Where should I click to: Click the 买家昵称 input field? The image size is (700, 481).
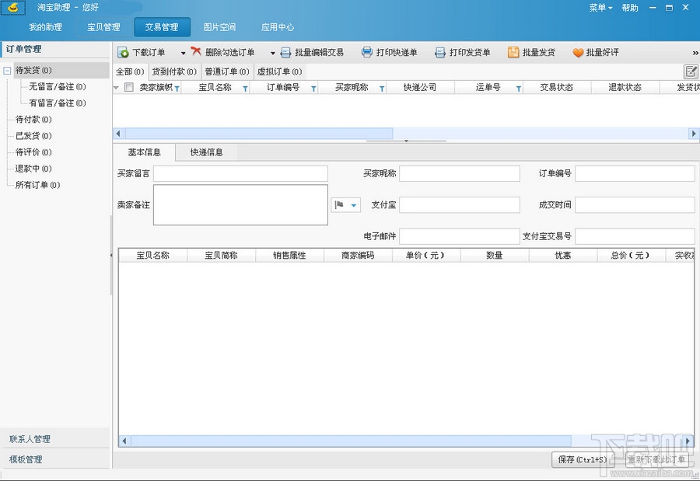click(x=460, y=173)
